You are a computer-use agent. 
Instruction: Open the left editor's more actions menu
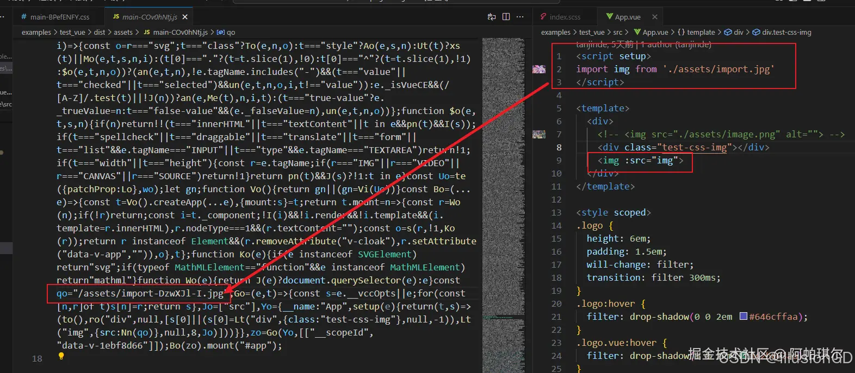tap(520, 17)
